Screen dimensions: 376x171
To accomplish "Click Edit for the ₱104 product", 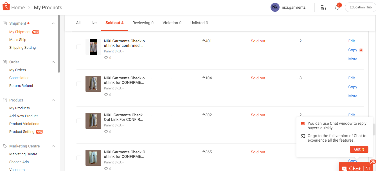I will pyautogui.click(x=352, y=78).
